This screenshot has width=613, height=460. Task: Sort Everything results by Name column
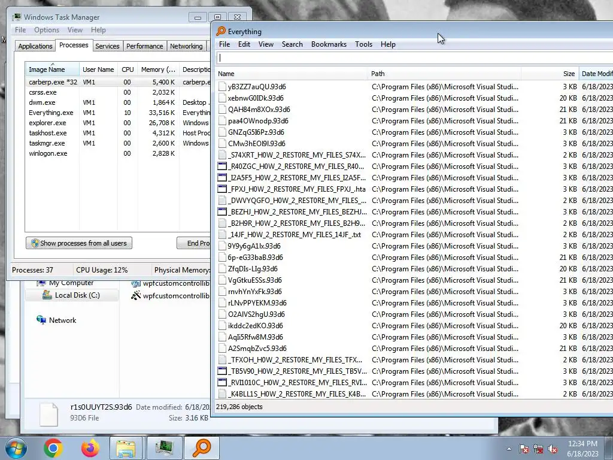(292, 74)
